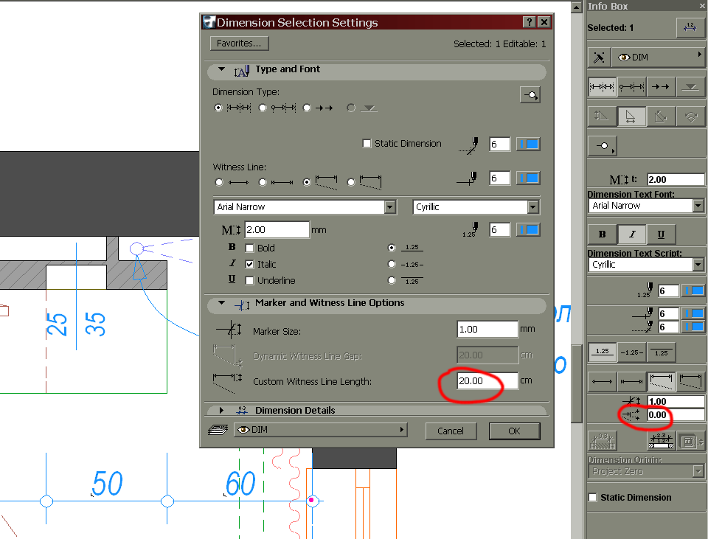Select base-line arrows dimension type radio
708x539 pixels.
(307, 108)
